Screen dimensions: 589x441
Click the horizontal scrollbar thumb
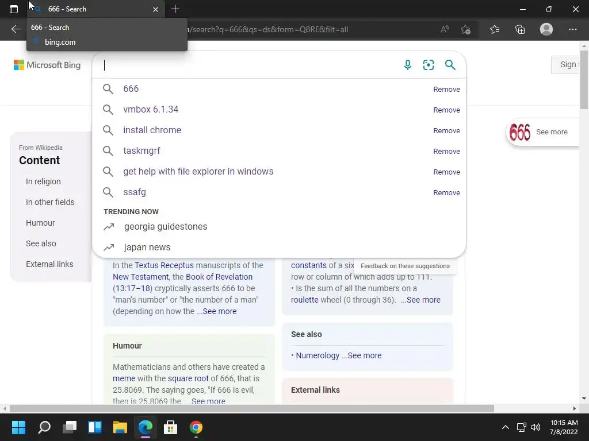pyautogui.click(x=252, y=408)
